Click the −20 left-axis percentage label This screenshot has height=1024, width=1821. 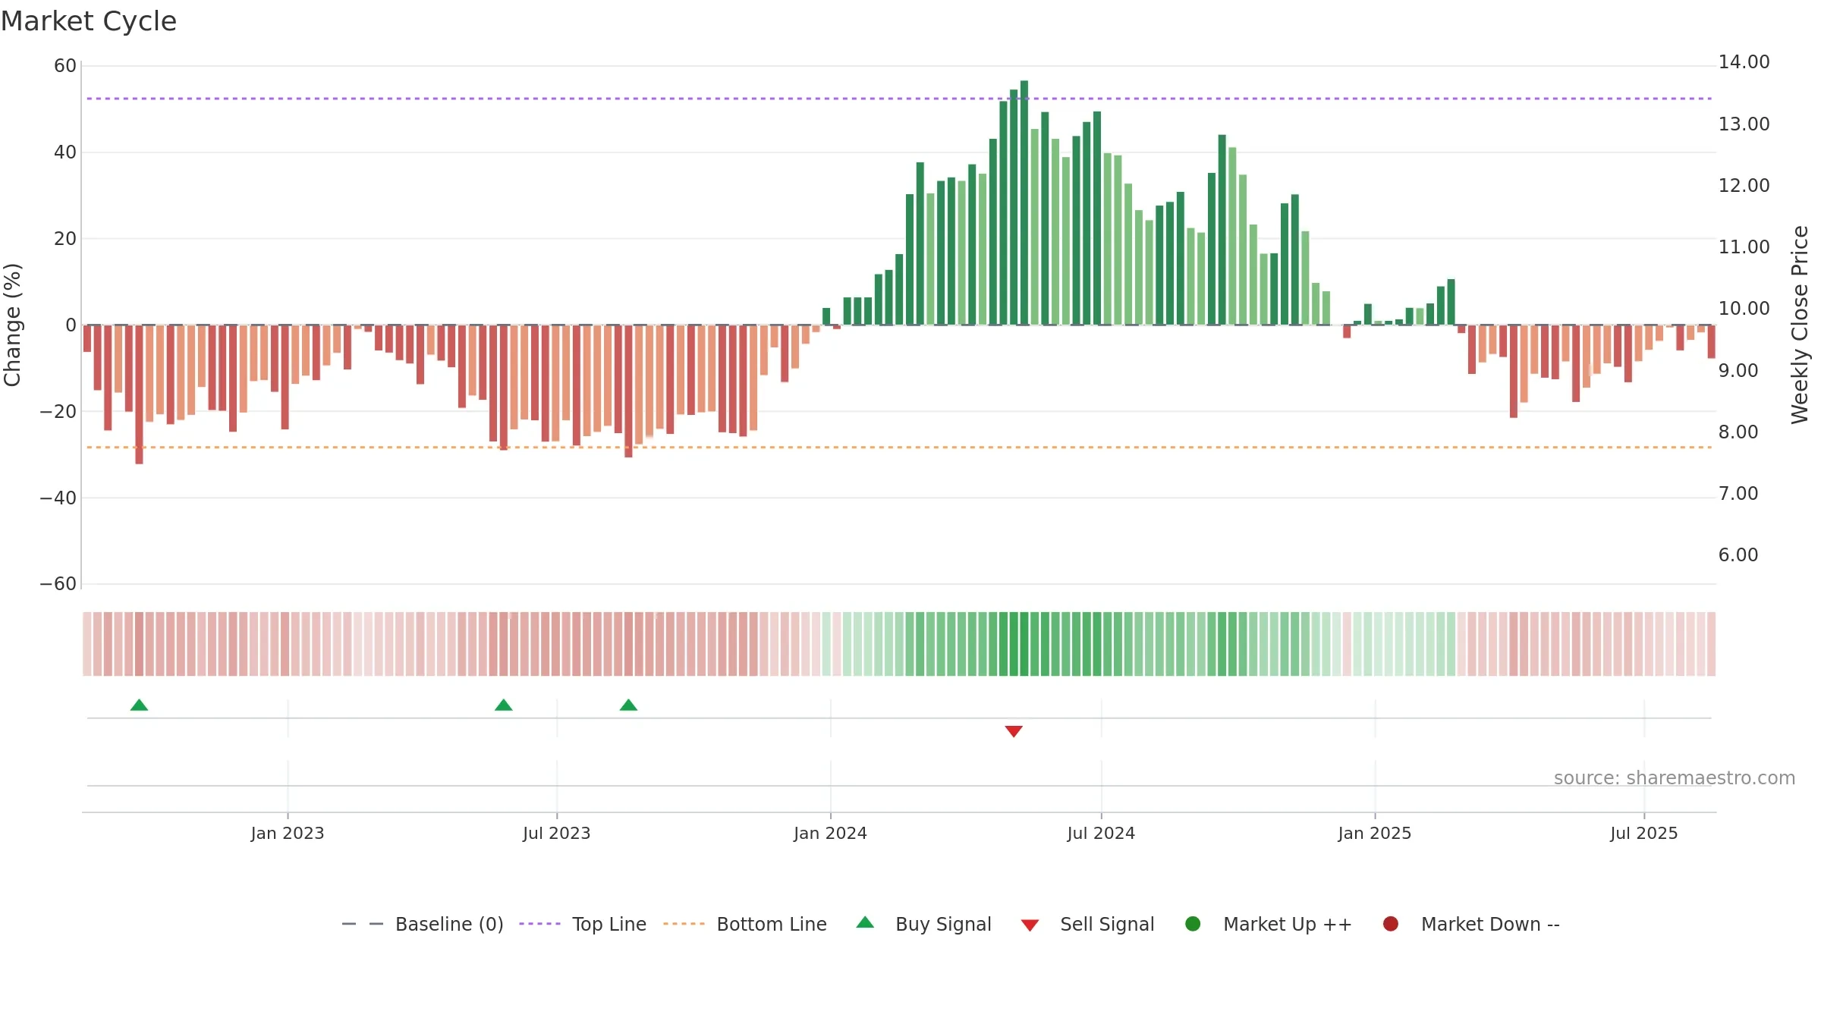pos(58,412)
